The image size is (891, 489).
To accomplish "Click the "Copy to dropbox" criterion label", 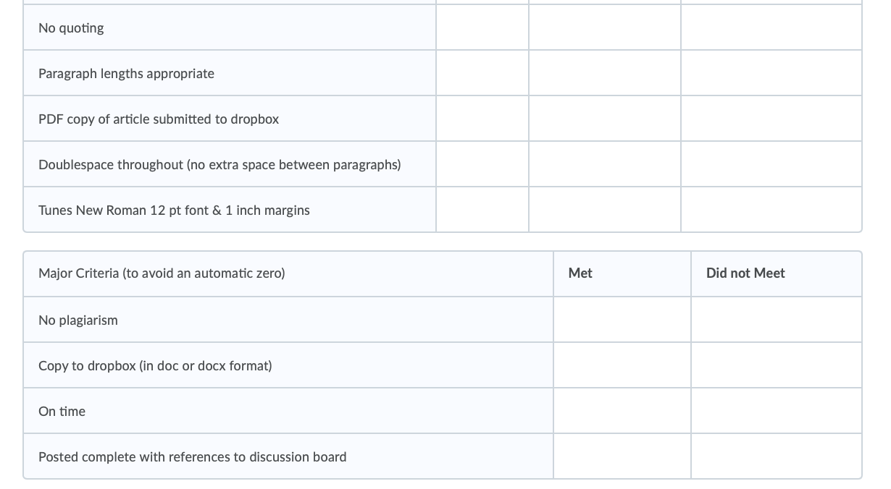I will click(x=155, y=366).
